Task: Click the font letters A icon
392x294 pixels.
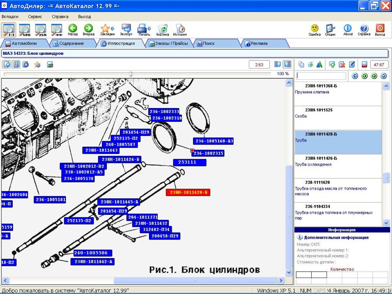Action: pyautogui.click(x=319, y=65)
